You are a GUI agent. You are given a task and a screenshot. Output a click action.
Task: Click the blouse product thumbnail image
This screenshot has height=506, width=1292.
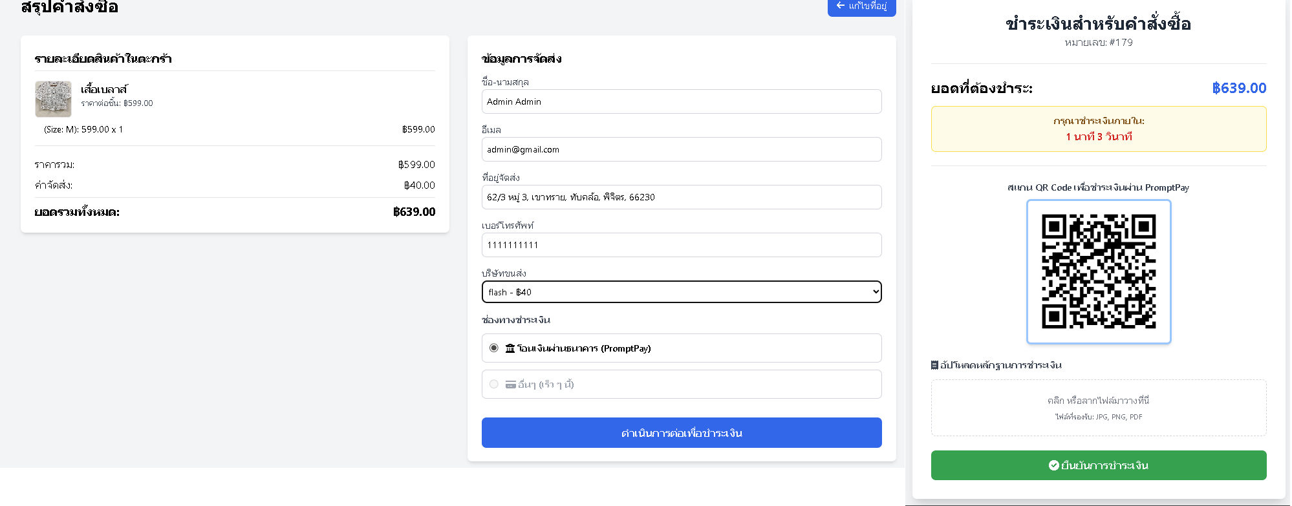coord(53,99)
